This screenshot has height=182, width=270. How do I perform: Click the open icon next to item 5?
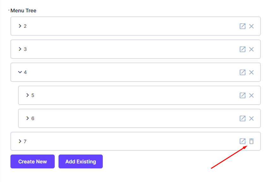point(242,95)
